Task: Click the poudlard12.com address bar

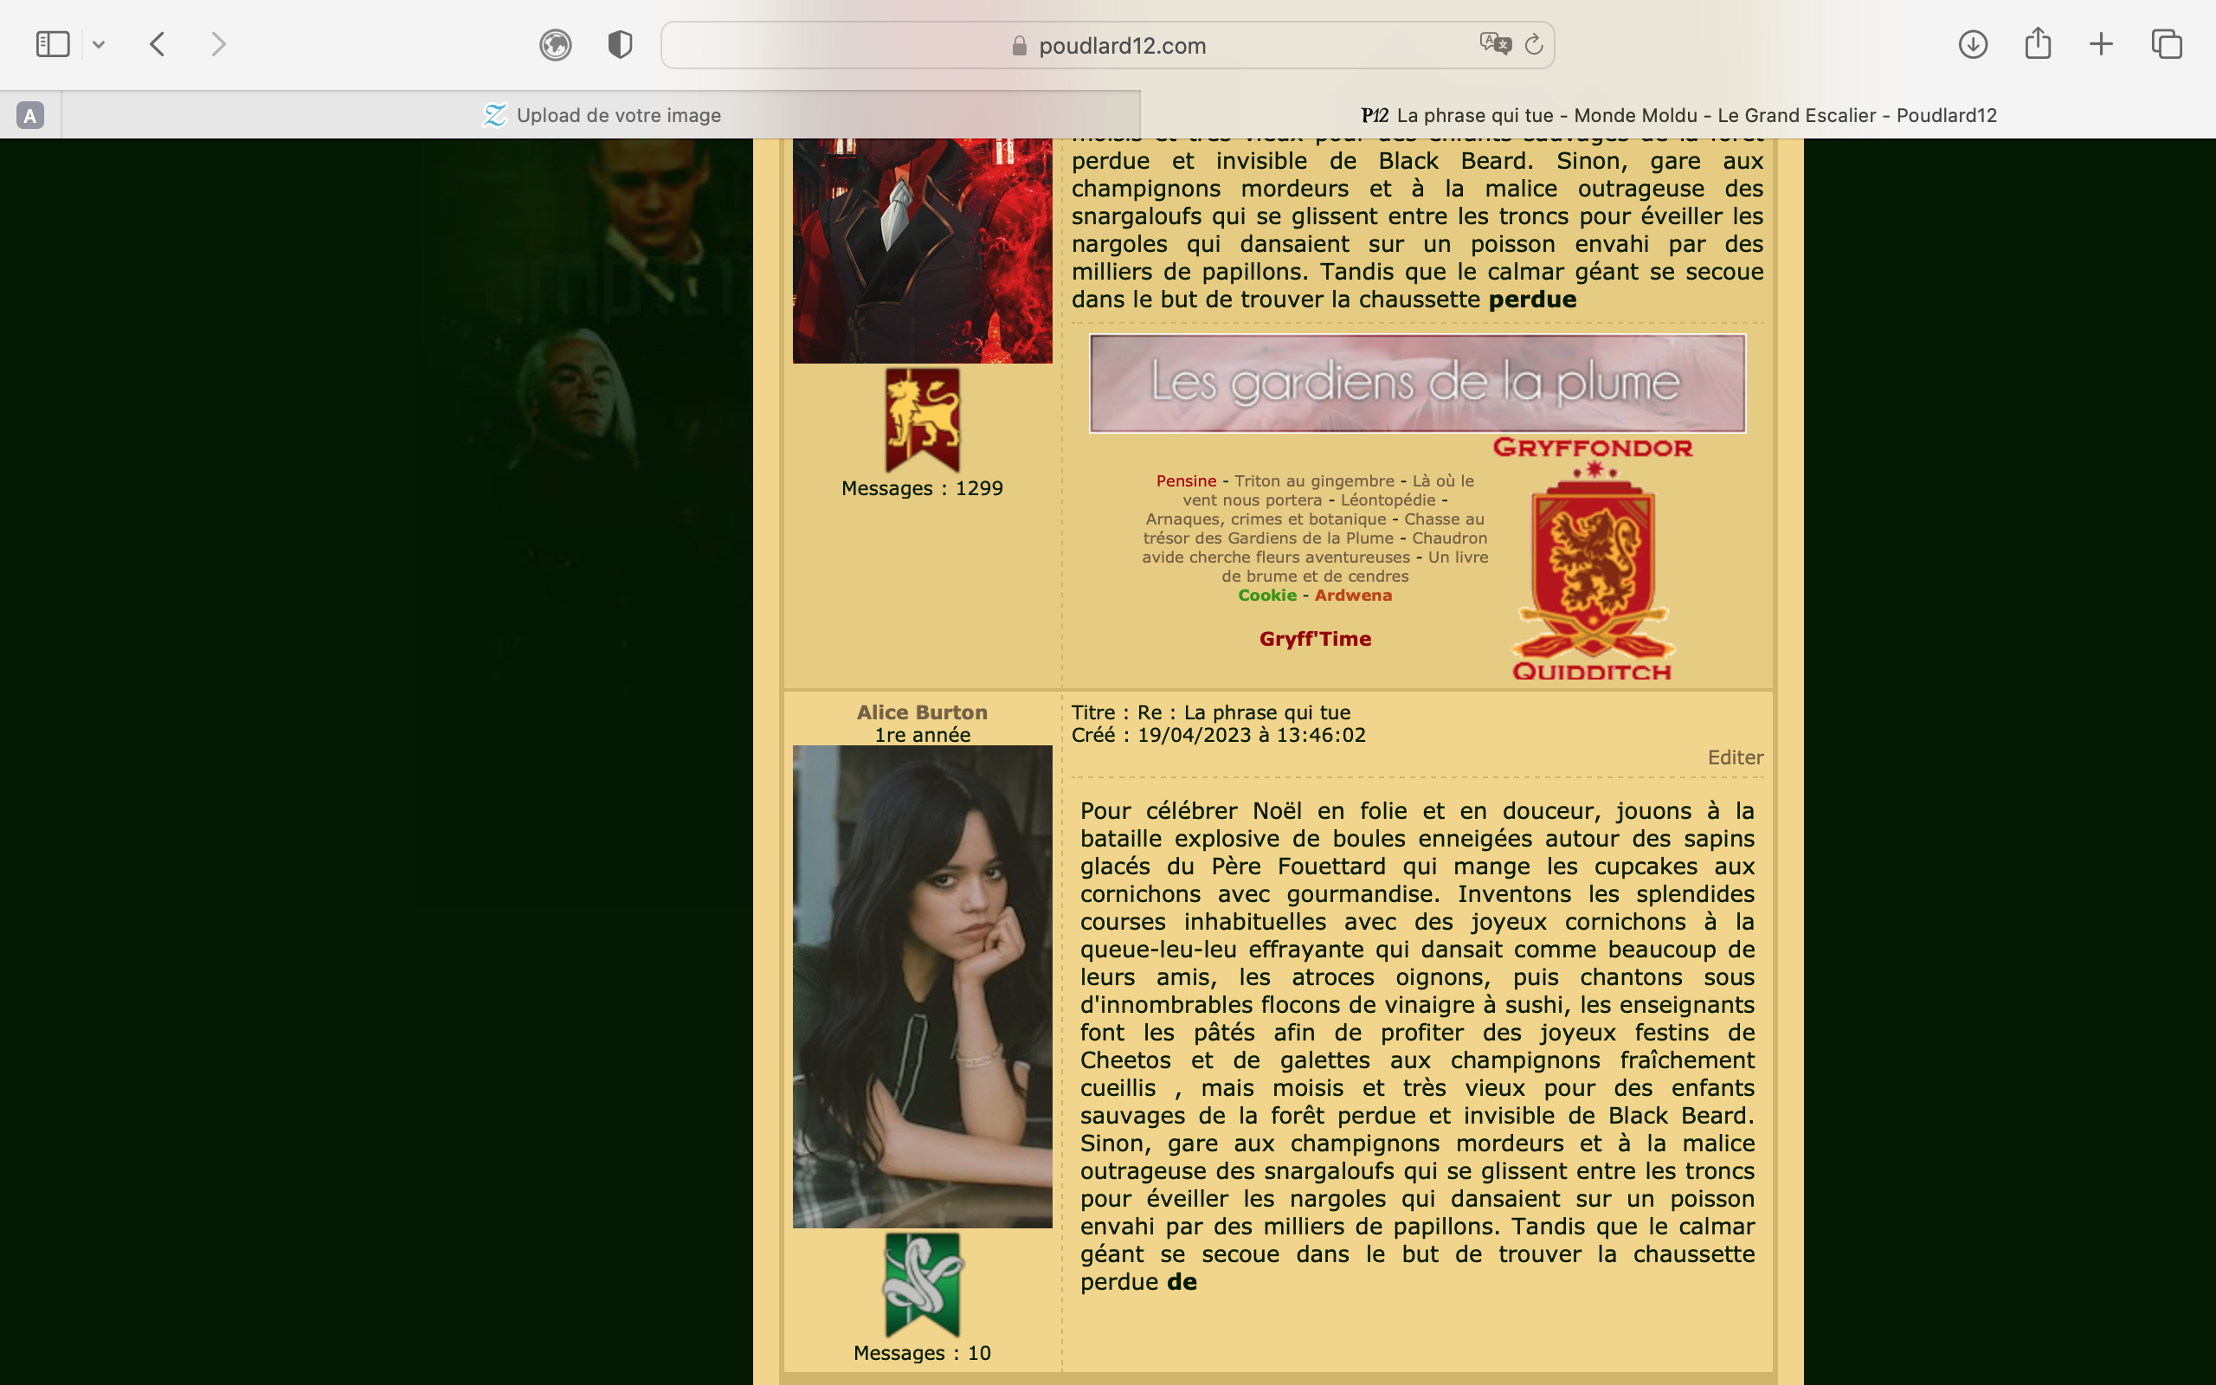Action: click(1121, 46)
